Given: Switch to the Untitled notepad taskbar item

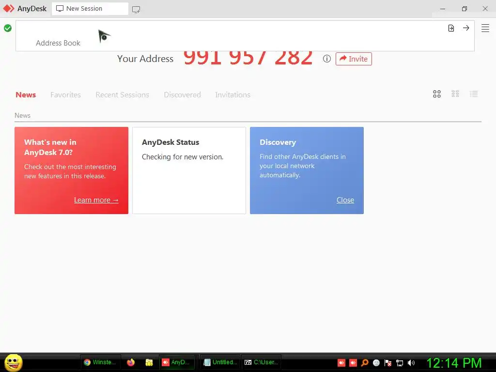Looking at the screenshot, I should [x=220, y=362].
